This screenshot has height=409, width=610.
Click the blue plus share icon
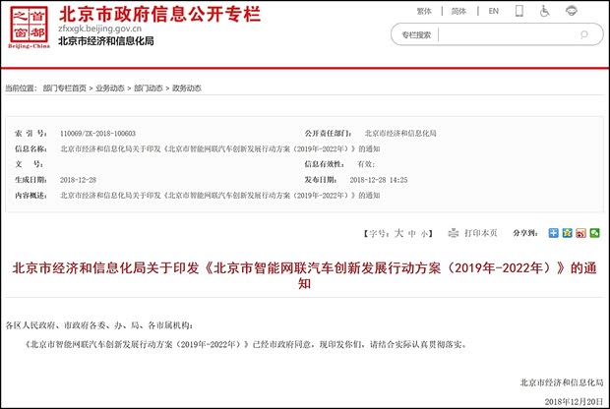553,233
